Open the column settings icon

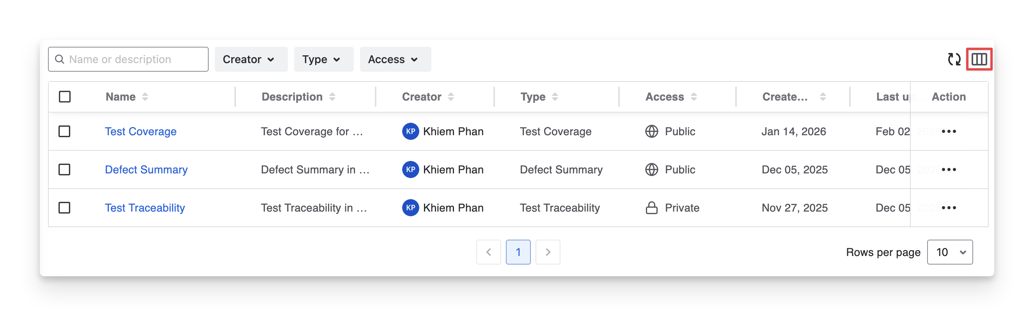point(979,59)
